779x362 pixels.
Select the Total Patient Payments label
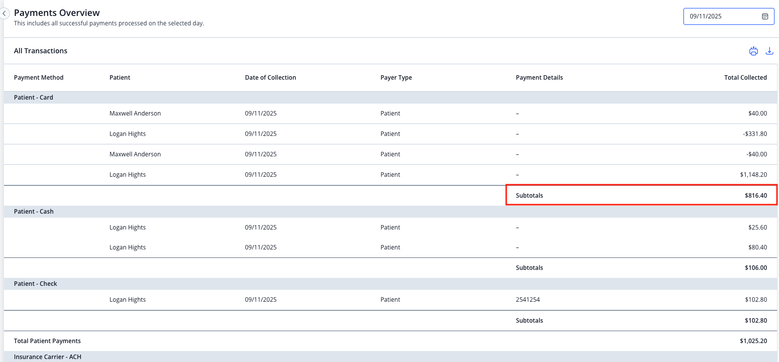(x=47, y=341)
